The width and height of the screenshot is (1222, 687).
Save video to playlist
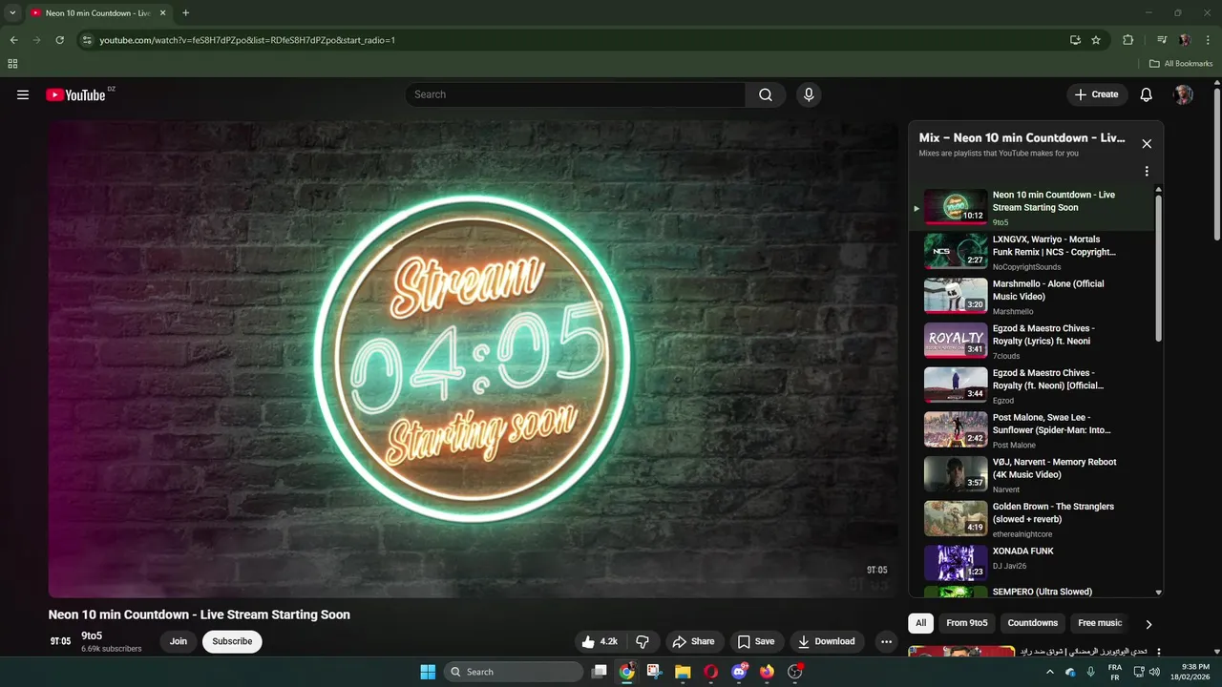pyautogui.click(x=755, y=641)
